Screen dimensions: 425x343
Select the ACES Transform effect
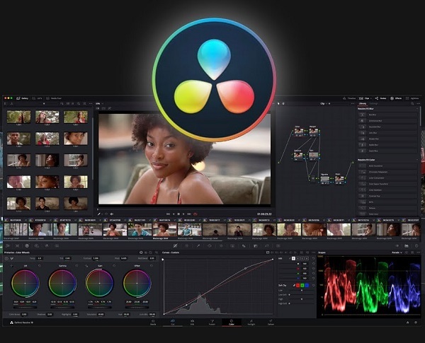tap(388, 166)
